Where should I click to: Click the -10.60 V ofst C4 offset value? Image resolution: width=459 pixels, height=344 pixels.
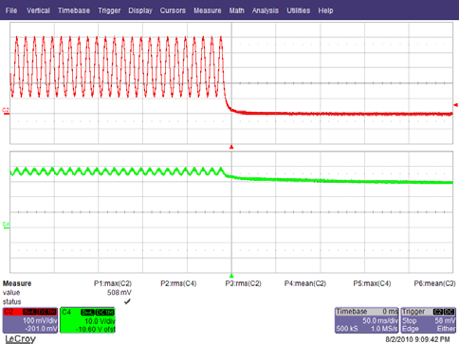[96, 330]
